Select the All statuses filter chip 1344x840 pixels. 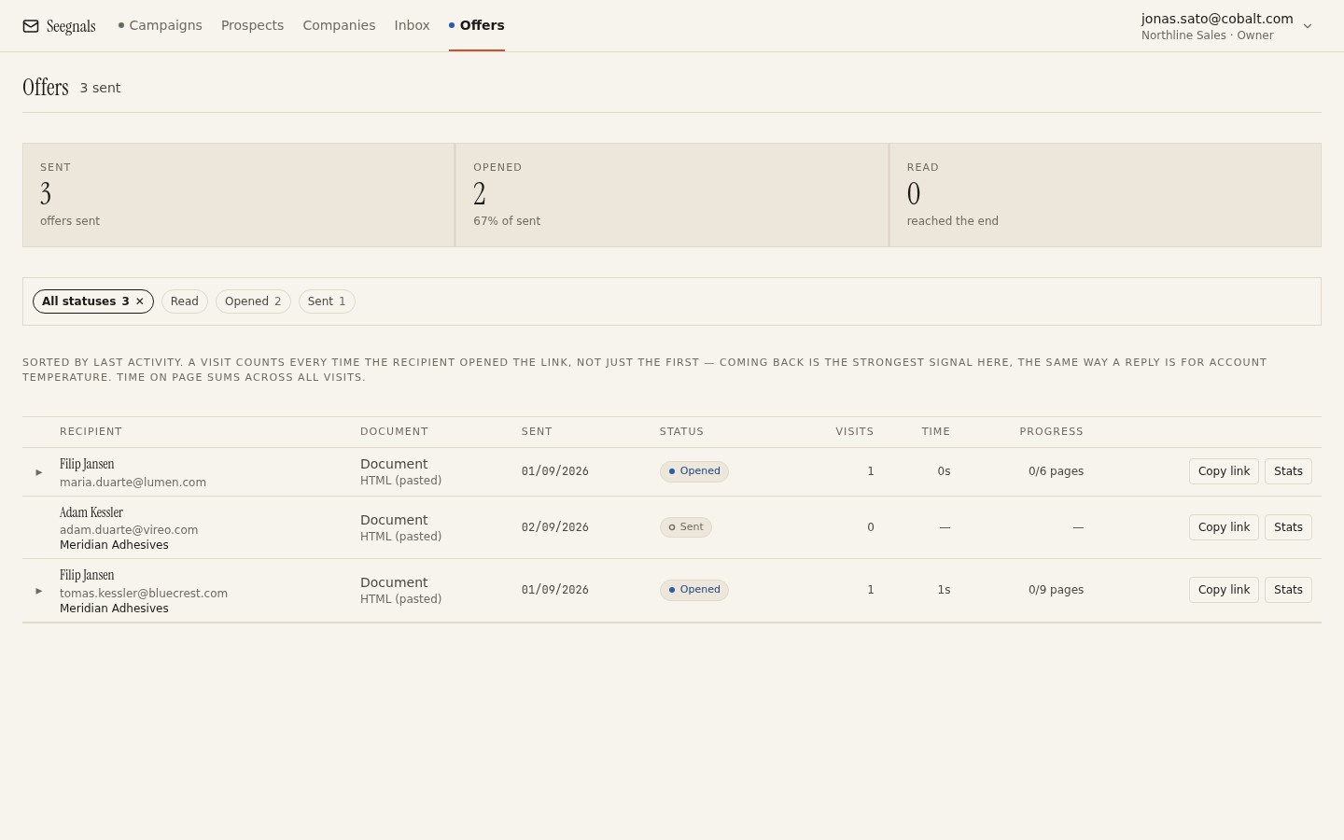[x=93, y=301]
